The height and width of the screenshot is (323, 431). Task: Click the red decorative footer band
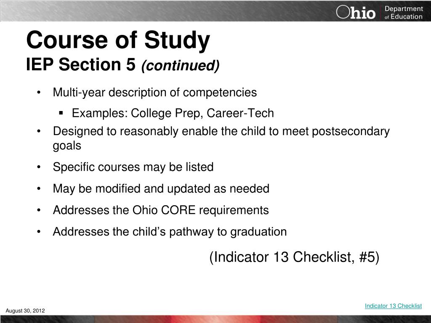point(215,319)
